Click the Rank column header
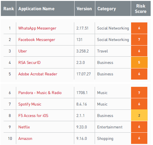The image size is (153, 145). coord(8,9)
